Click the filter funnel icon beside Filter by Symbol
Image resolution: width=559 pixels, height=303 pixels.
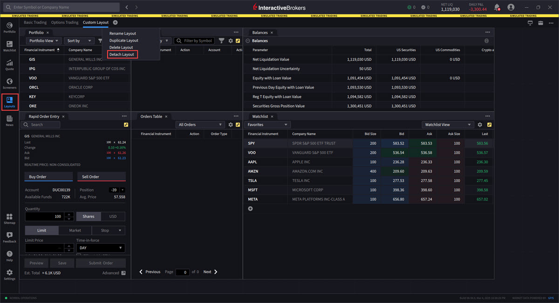[x=222, y=41]
